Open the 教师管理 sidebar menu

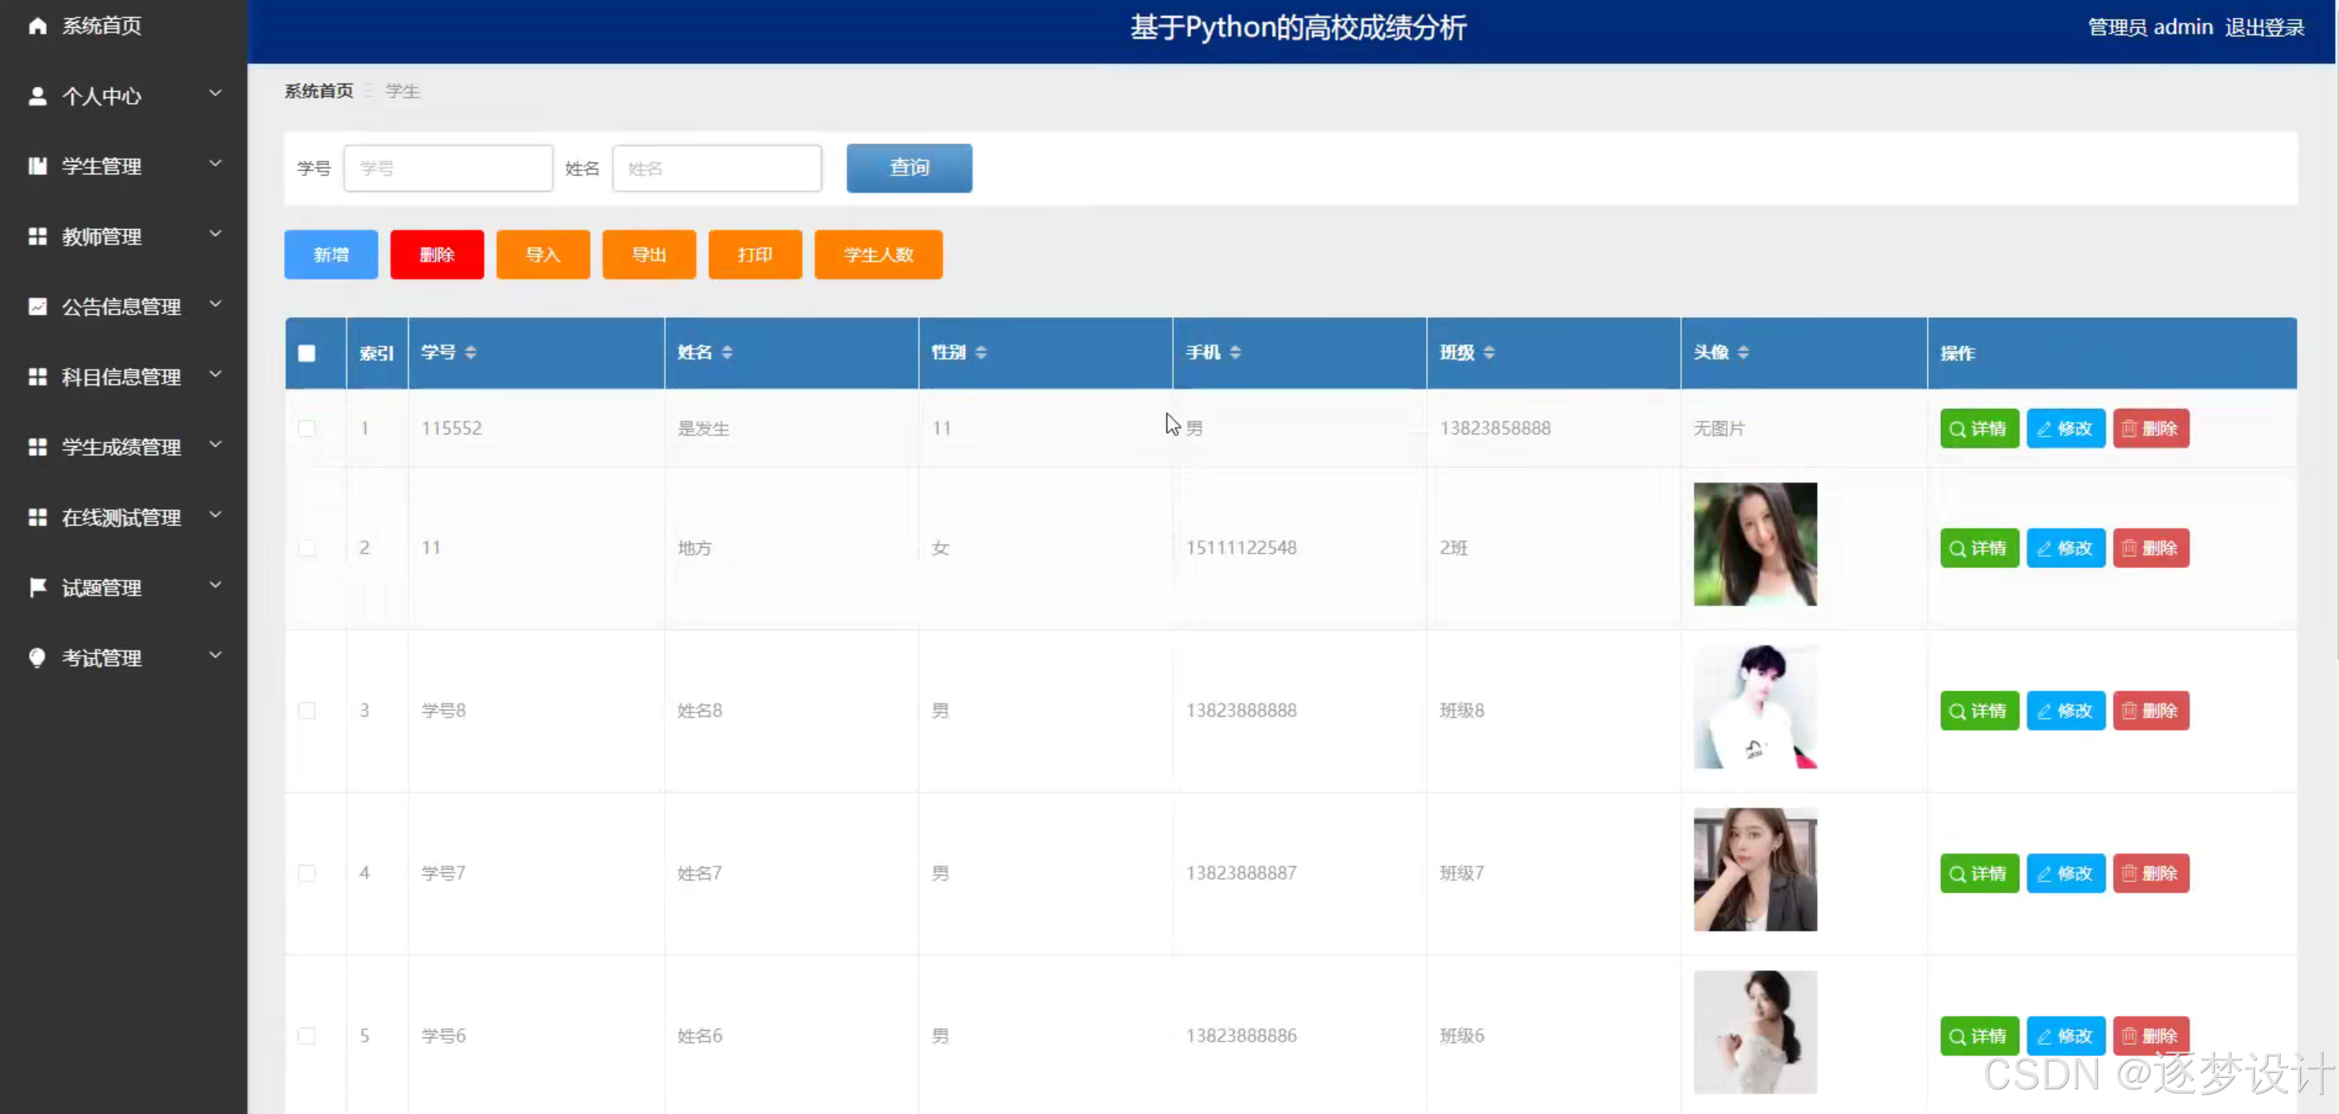(102, 237)
